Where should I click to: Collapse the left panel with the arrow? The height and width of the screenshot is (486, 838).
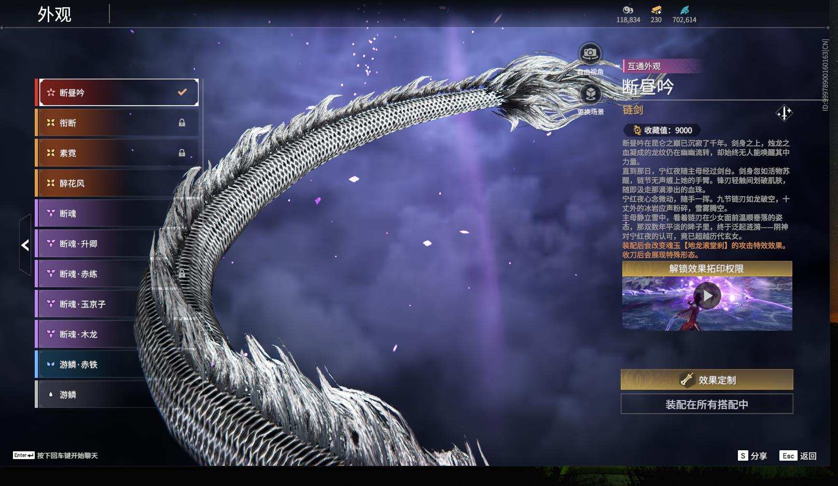(24, 245)
